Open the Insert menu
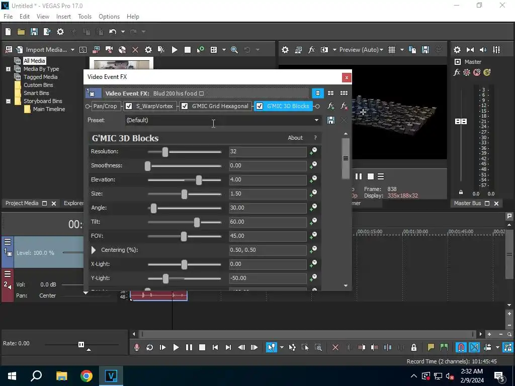Screen dimensions: 515x386 [63, 17]
